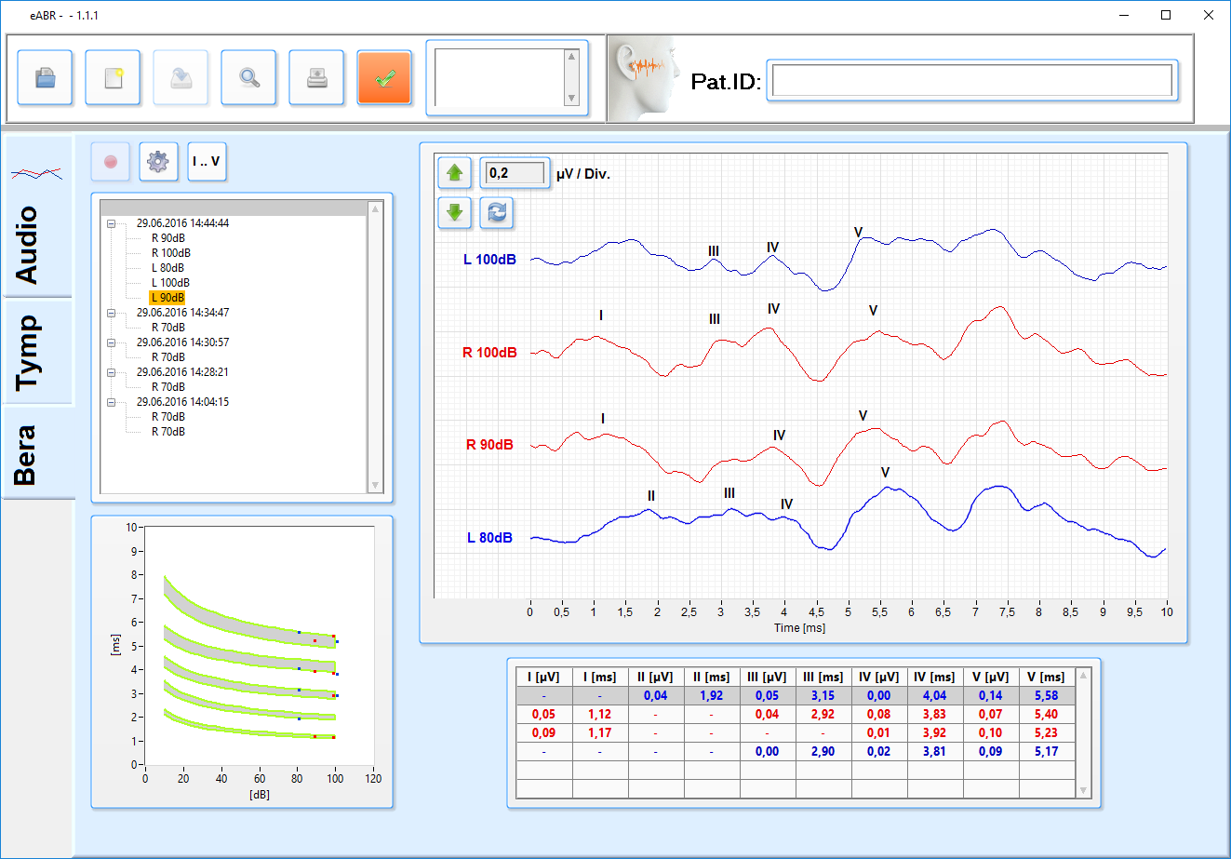Click table cell with value 5,17
The image size is (1231, 859).
click(1047, 751)
